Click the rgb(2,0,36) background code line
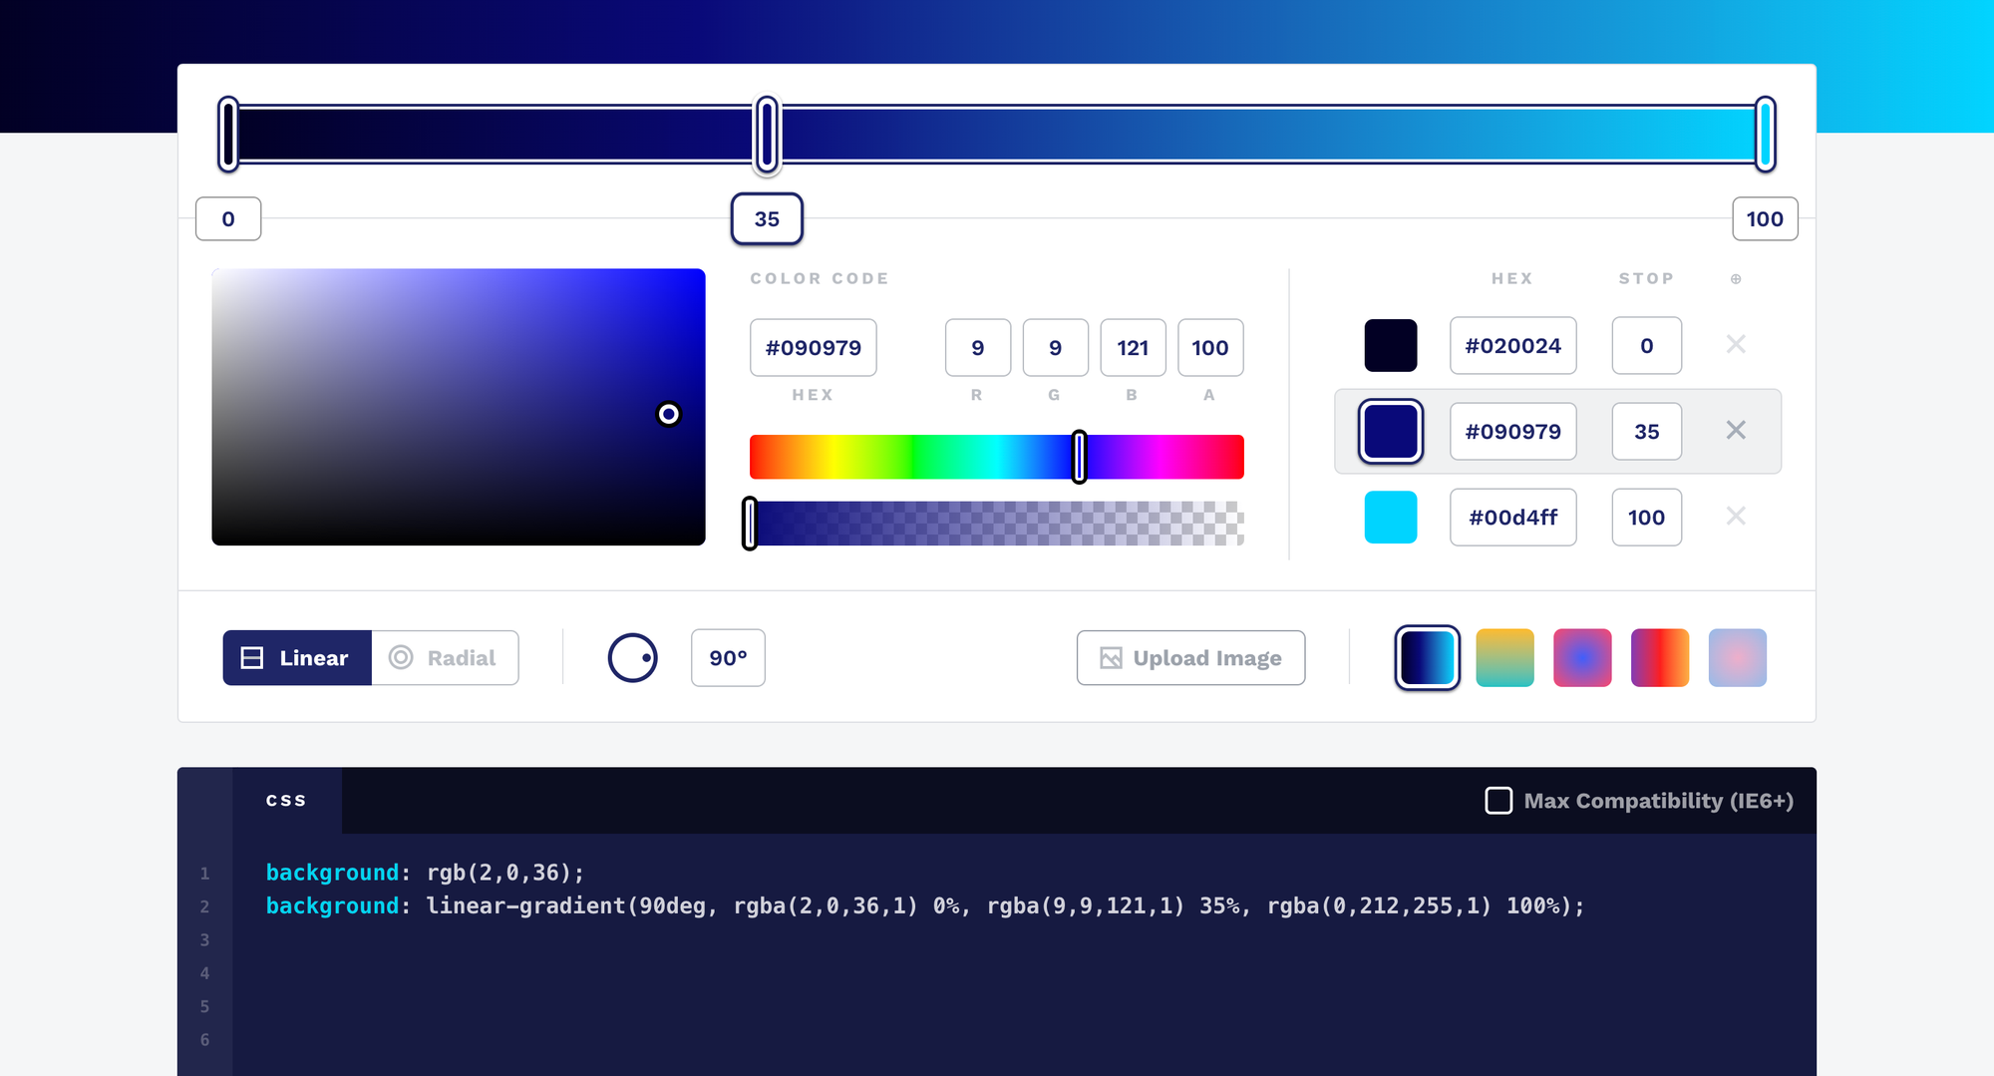 (x=425, y=873)
